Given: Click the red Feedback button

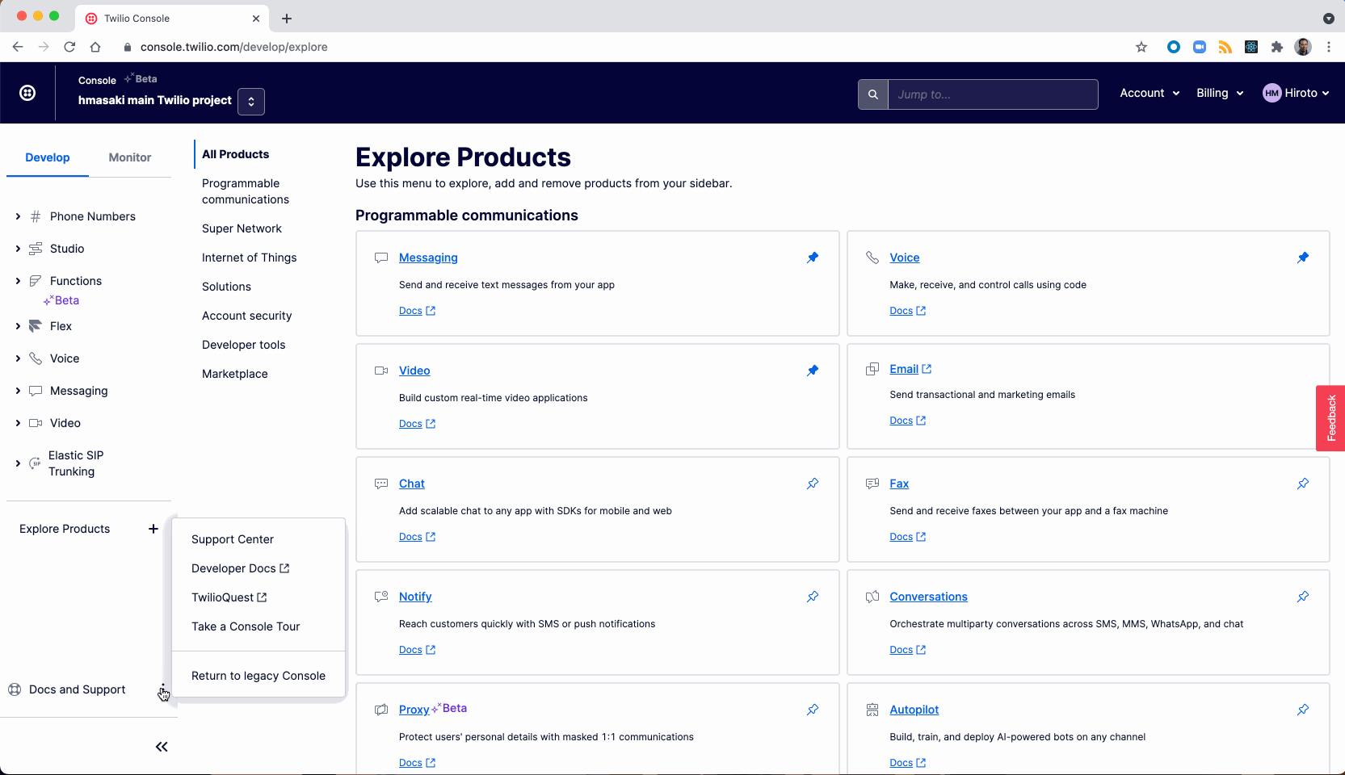Looking at the screenshot, I should point(1330,418).
